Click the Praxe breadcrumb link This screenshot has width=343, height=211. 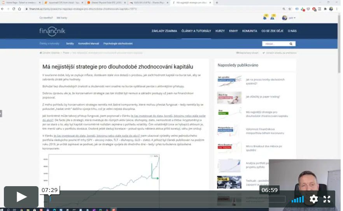coord(66,53)
